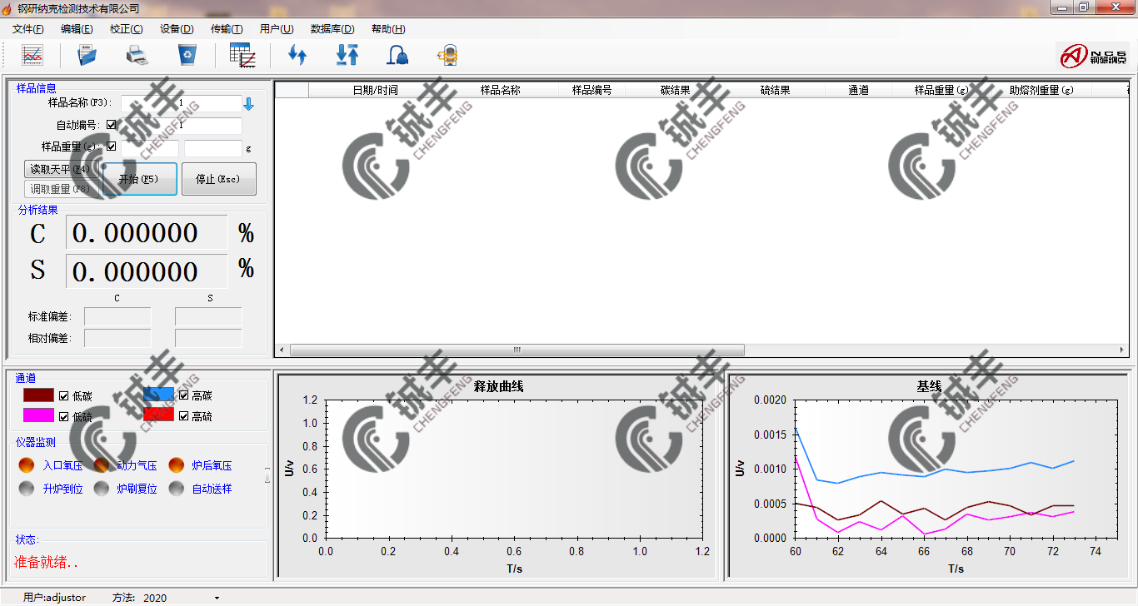
Task: Click the blue up-down arrows icon
Action: pyautogui.click(x=297, y=56)
